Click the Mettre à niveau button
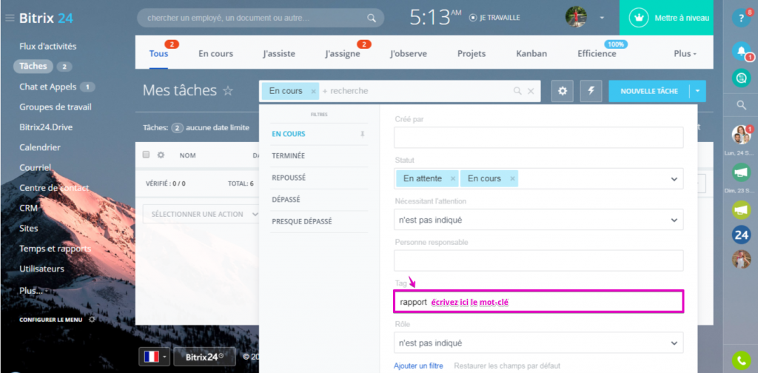 click(666, 18)
